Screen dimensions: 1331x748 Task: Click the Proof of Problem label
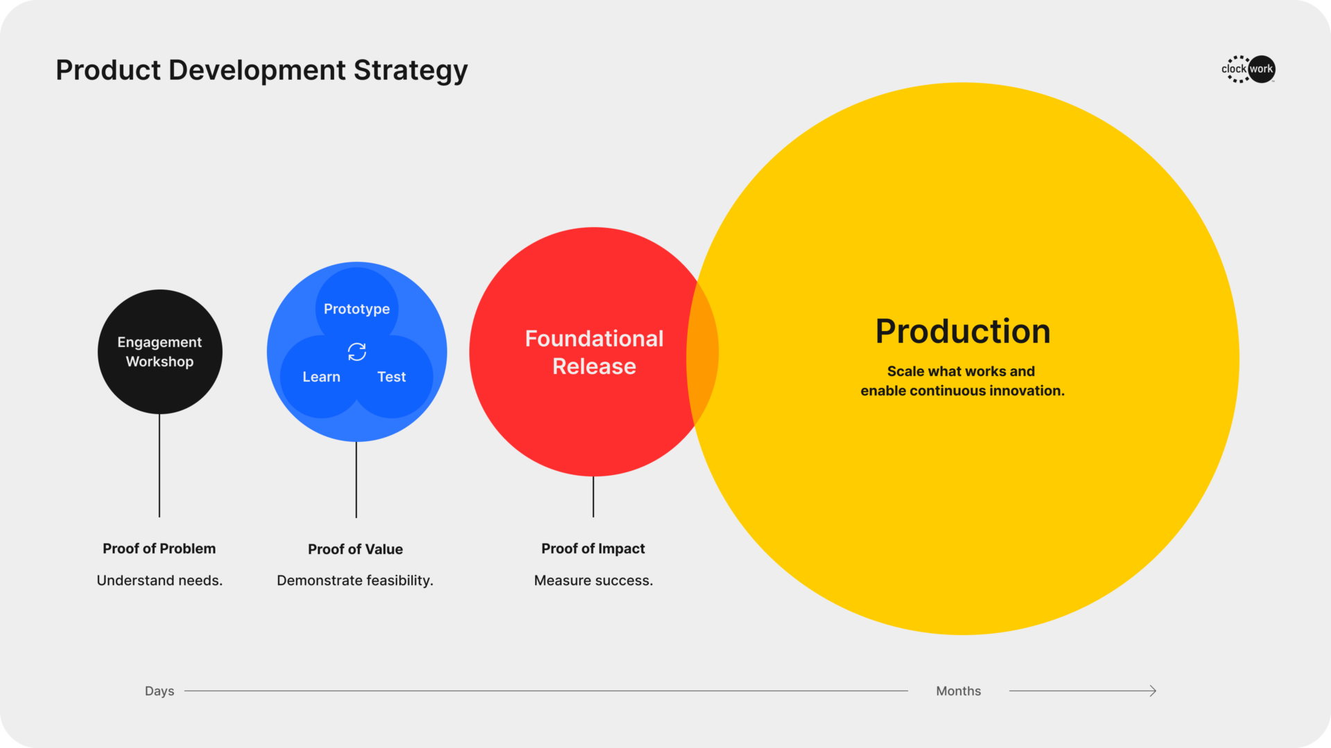pyautogui.click(x=159, y=549)
